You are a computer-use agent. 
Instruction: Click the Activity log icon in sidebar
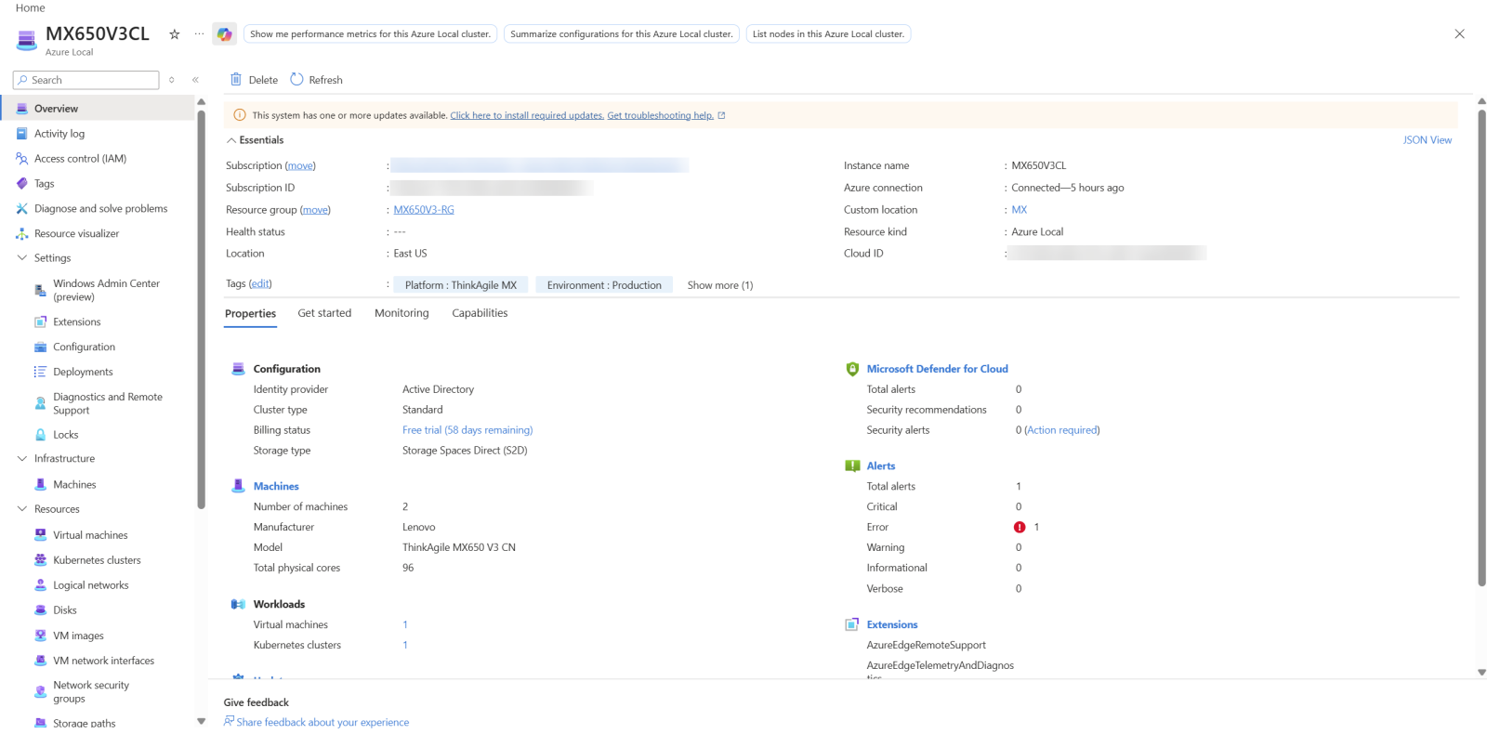pos(22,134)
